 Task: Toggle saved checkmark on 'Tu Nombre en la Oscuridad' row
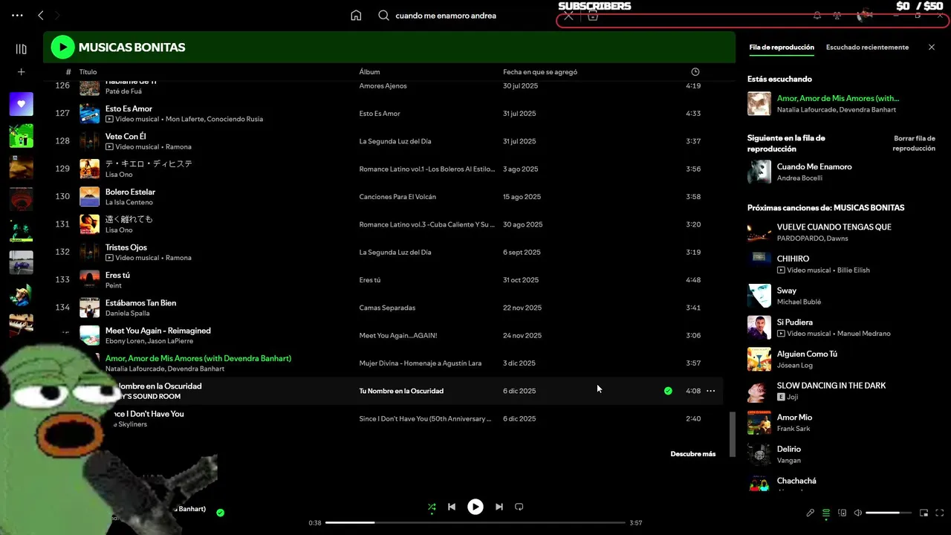point(668,391)
